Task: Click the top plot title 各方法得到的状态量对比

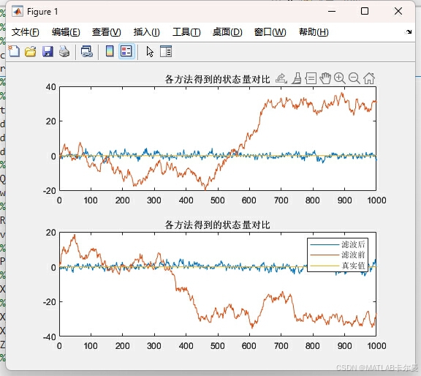Action: [x=217, y=79]
